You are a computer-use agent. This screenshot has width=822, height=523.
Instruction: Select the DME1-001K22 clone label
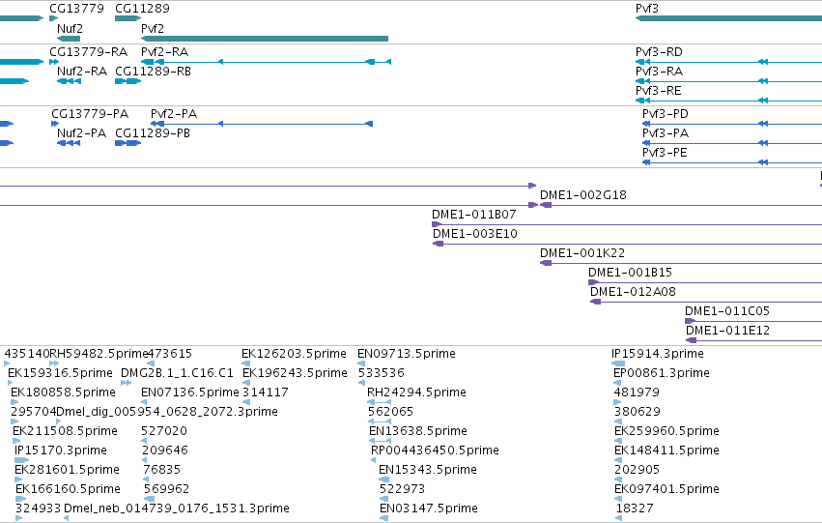[582, 253]
